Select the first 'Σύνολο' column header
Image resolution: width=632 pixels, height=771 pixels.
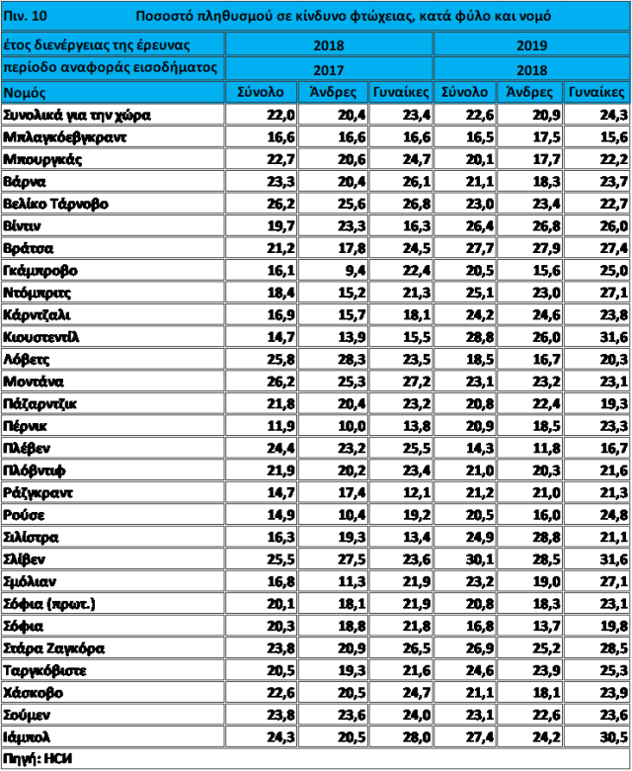pyautogui.click(x=261, y=92)
